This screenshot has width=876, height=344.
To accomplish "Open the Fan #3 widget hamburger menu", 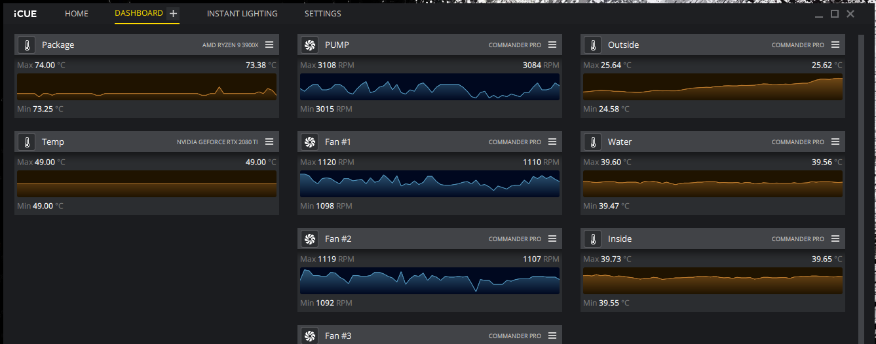I will pyautogui.click(x=552, y=335).
